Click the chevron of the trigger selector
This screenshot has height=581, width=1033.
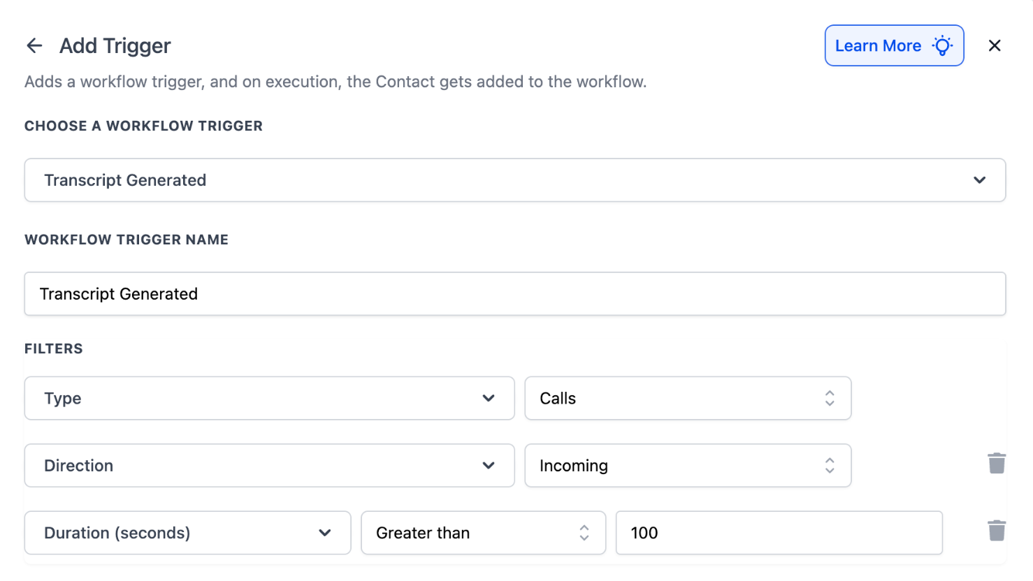tap(979, 180)
